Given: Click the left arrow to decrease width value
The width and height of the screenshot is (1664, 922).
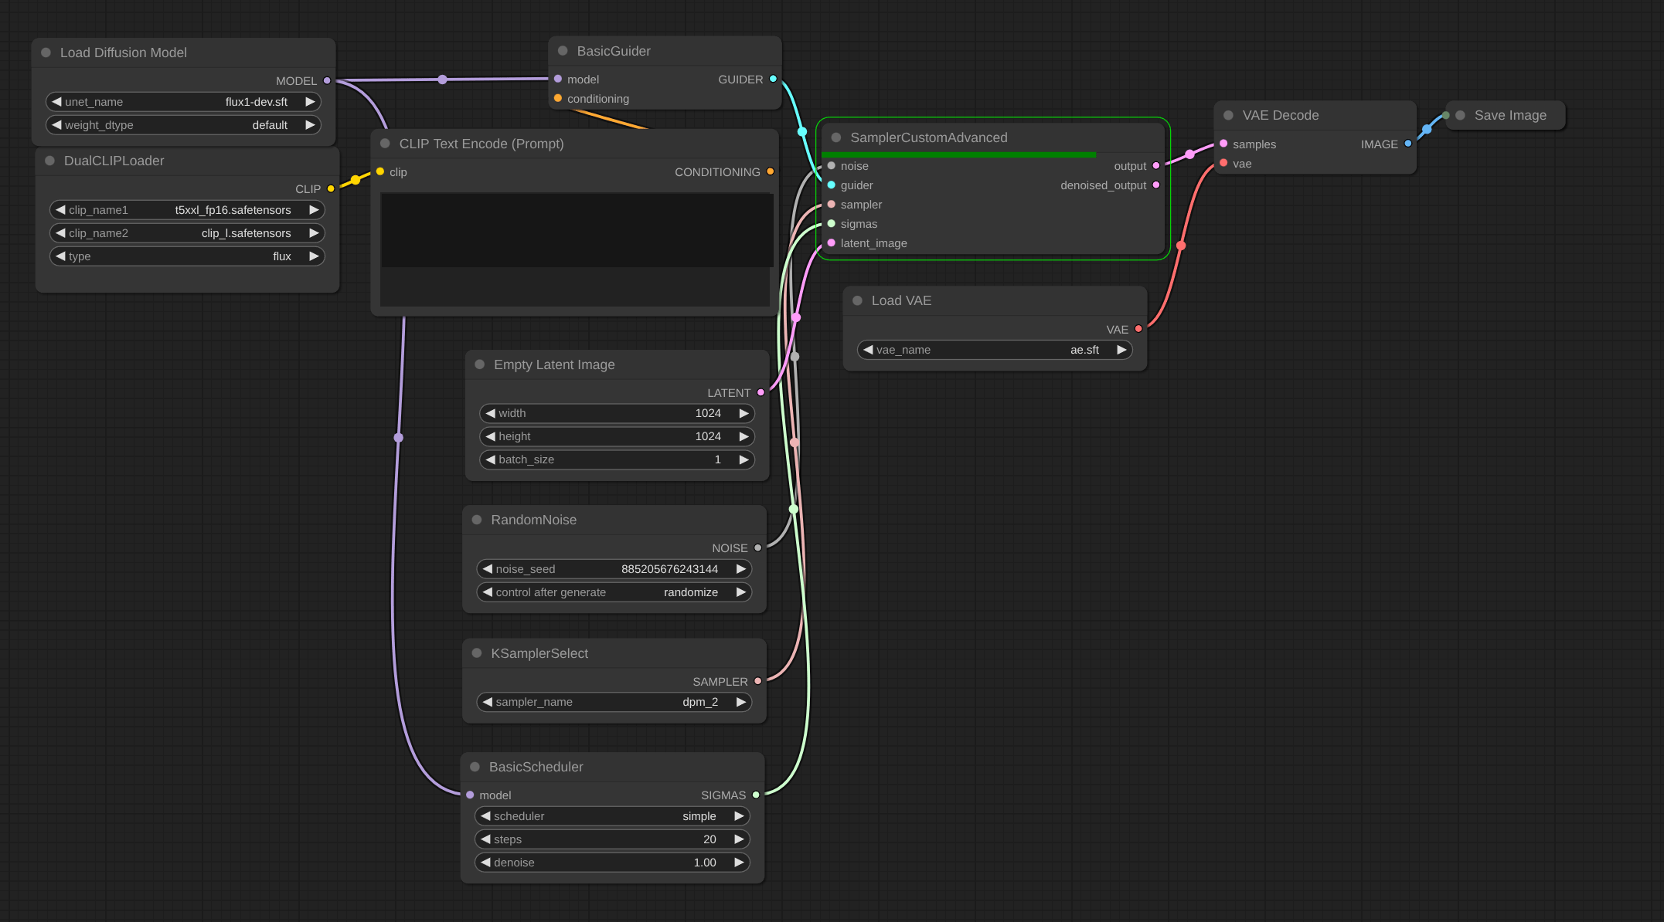Looking at the screenshot, I should point(490,413).
